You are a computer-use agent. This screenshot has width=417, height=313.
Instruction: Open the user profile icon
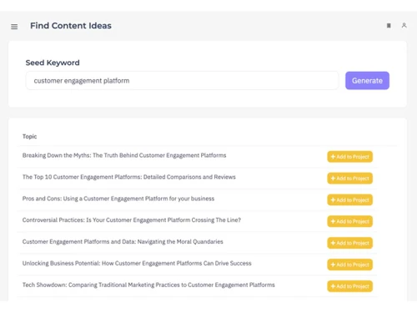(404, 25)
